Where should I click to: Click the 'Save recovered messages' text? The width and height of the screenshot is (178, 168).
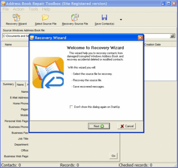[x=89, y=86]
